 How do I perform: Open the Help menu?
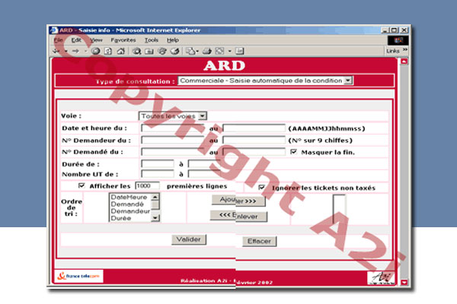[173, 40]
